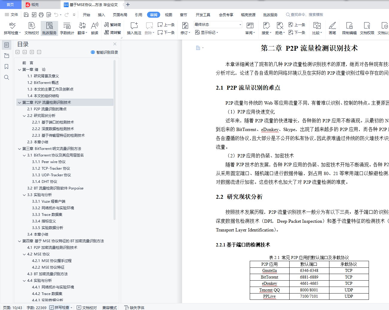The width and height of the screenshot is (389, 310).
Task: Switch to the 页面布局 ribbon tab
Action: click(x=120, y=15)
